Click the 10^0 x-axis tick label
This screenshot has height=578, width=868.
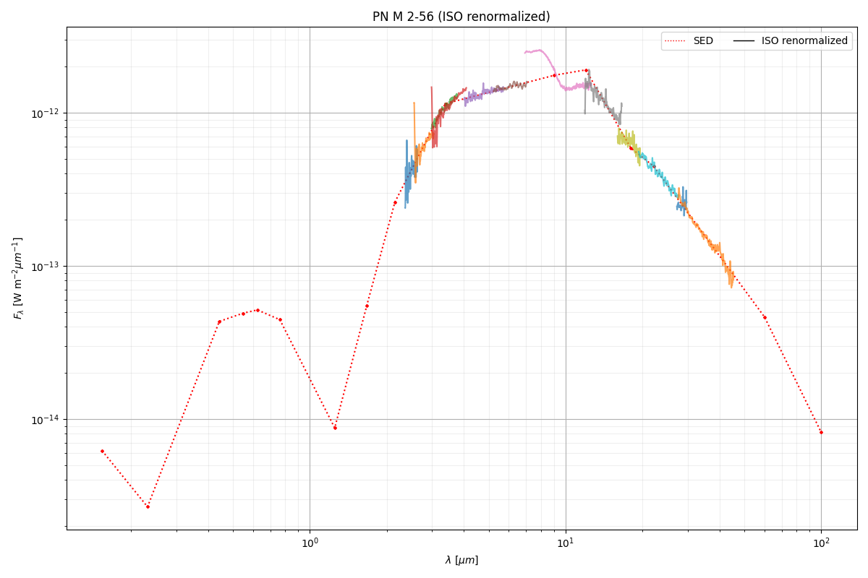click(310, 543)
